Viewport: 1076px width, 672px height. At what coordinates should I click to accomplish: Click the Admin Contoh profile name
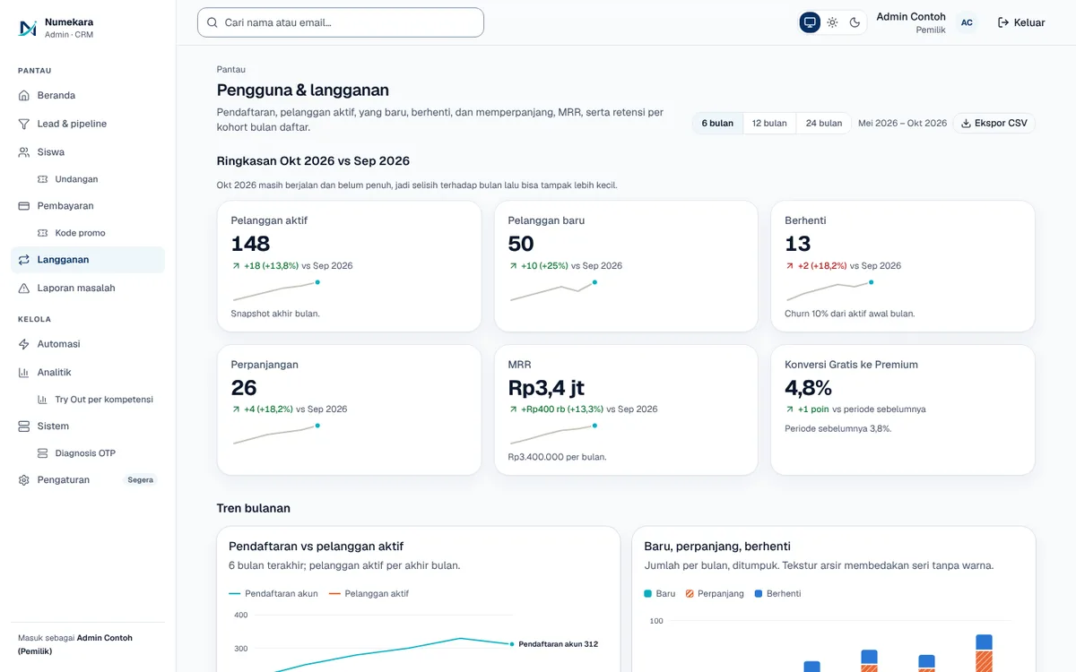coord(911,16)
